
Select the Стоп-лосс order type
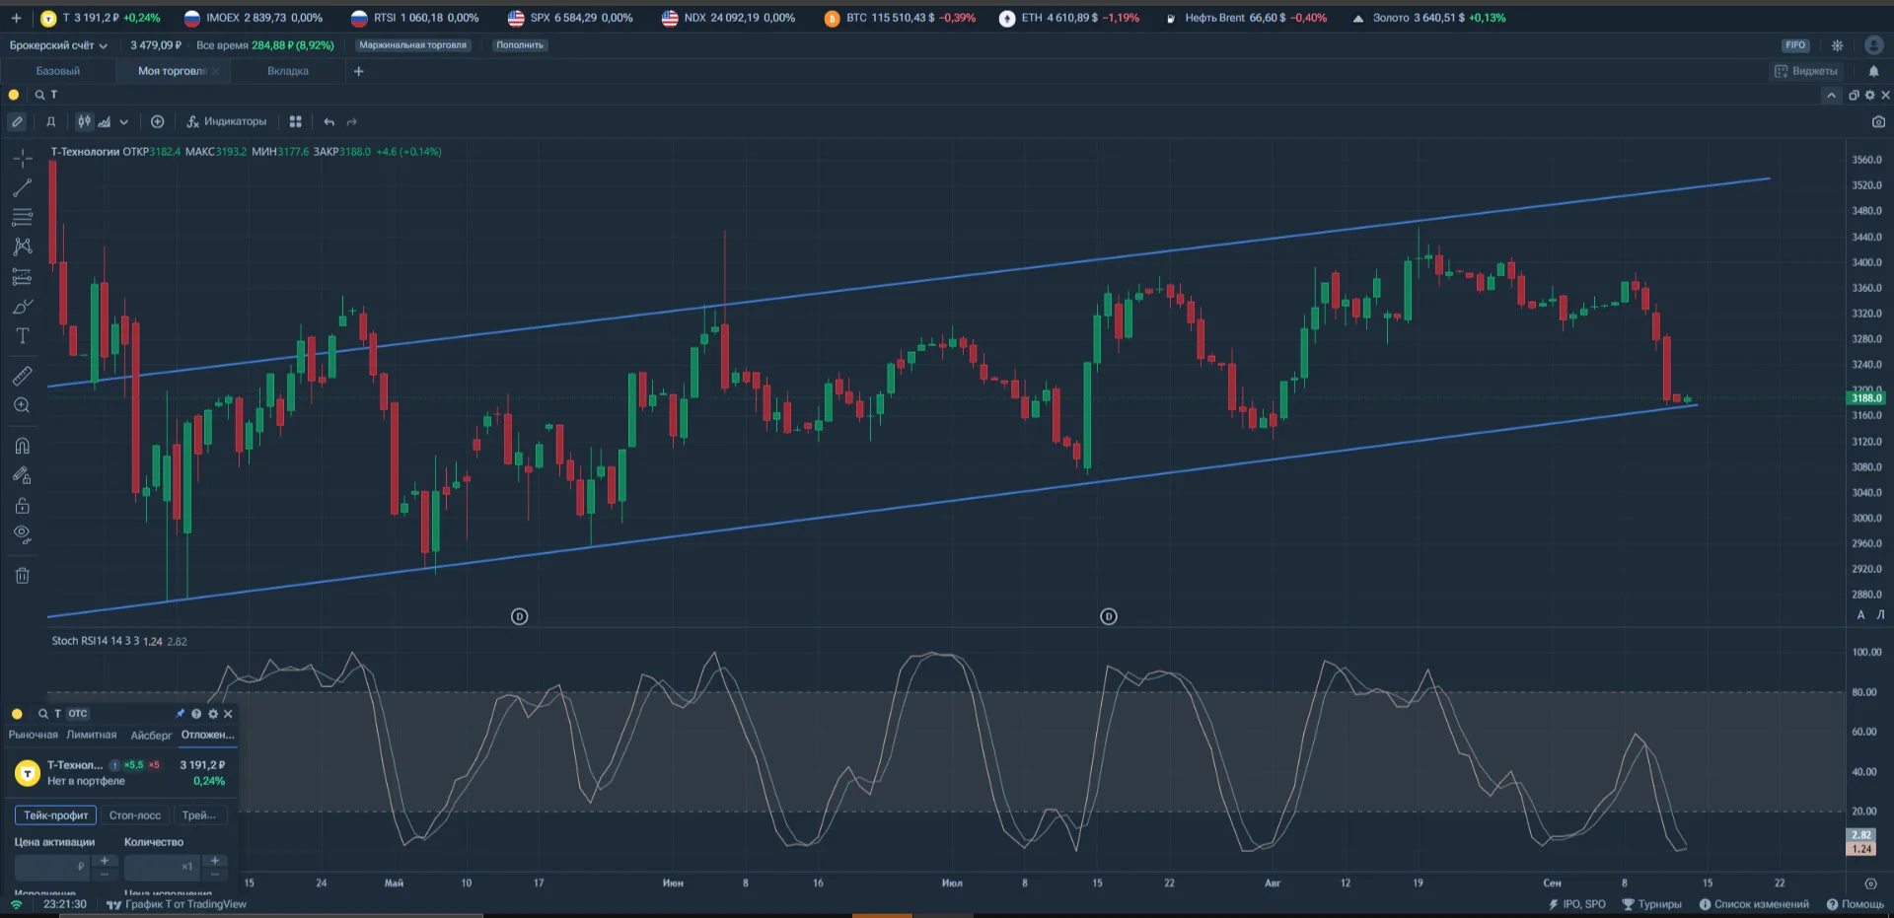click(x=135, y=815)
